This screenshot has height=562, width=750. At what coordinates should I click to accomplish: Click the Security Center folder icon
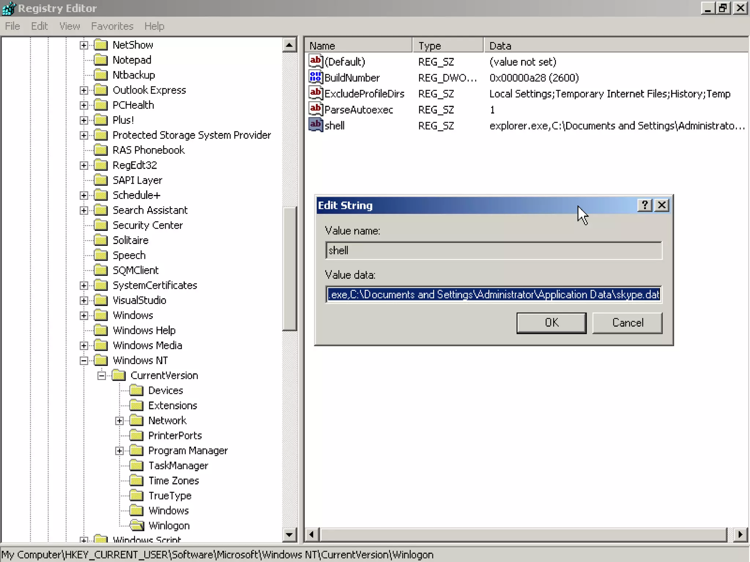(101, 225)
